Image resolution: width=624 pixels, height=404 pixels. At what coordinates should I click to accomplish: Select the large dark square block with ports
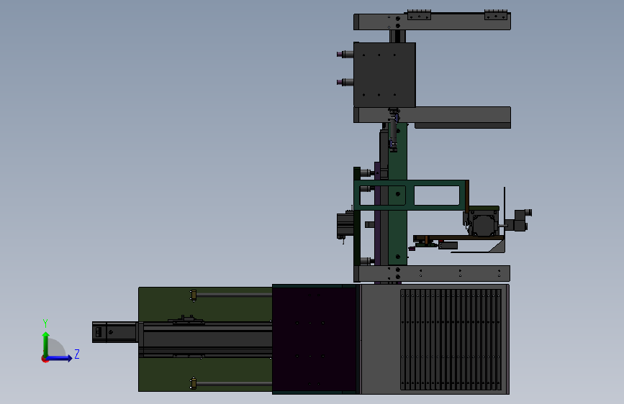tap(384, 75)
